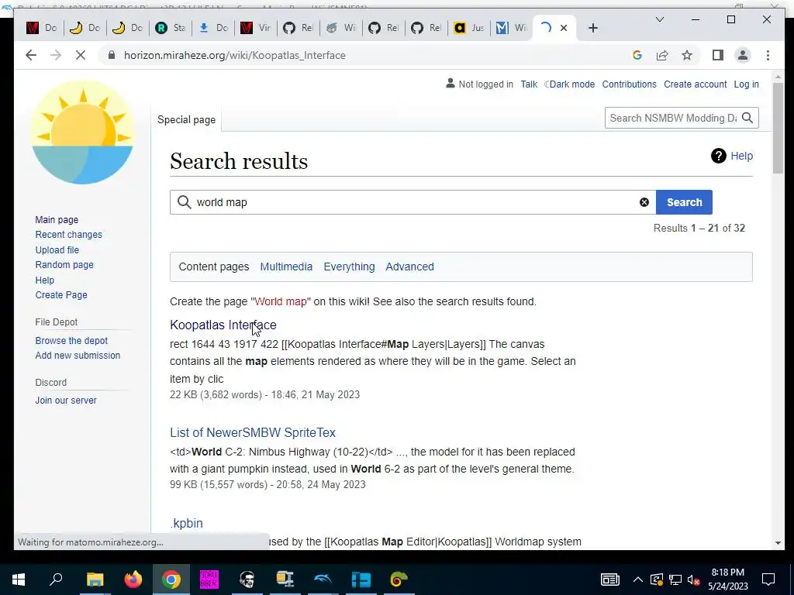The image size is (794, 595).
Task: Close the currently loading tab
Action: 564,28
